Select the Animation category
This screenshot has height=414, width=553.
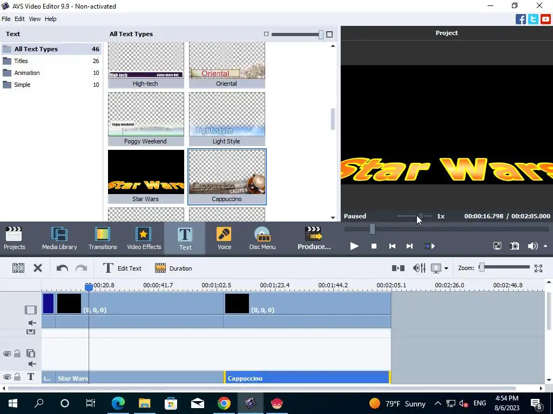click(x=51, y=73)
